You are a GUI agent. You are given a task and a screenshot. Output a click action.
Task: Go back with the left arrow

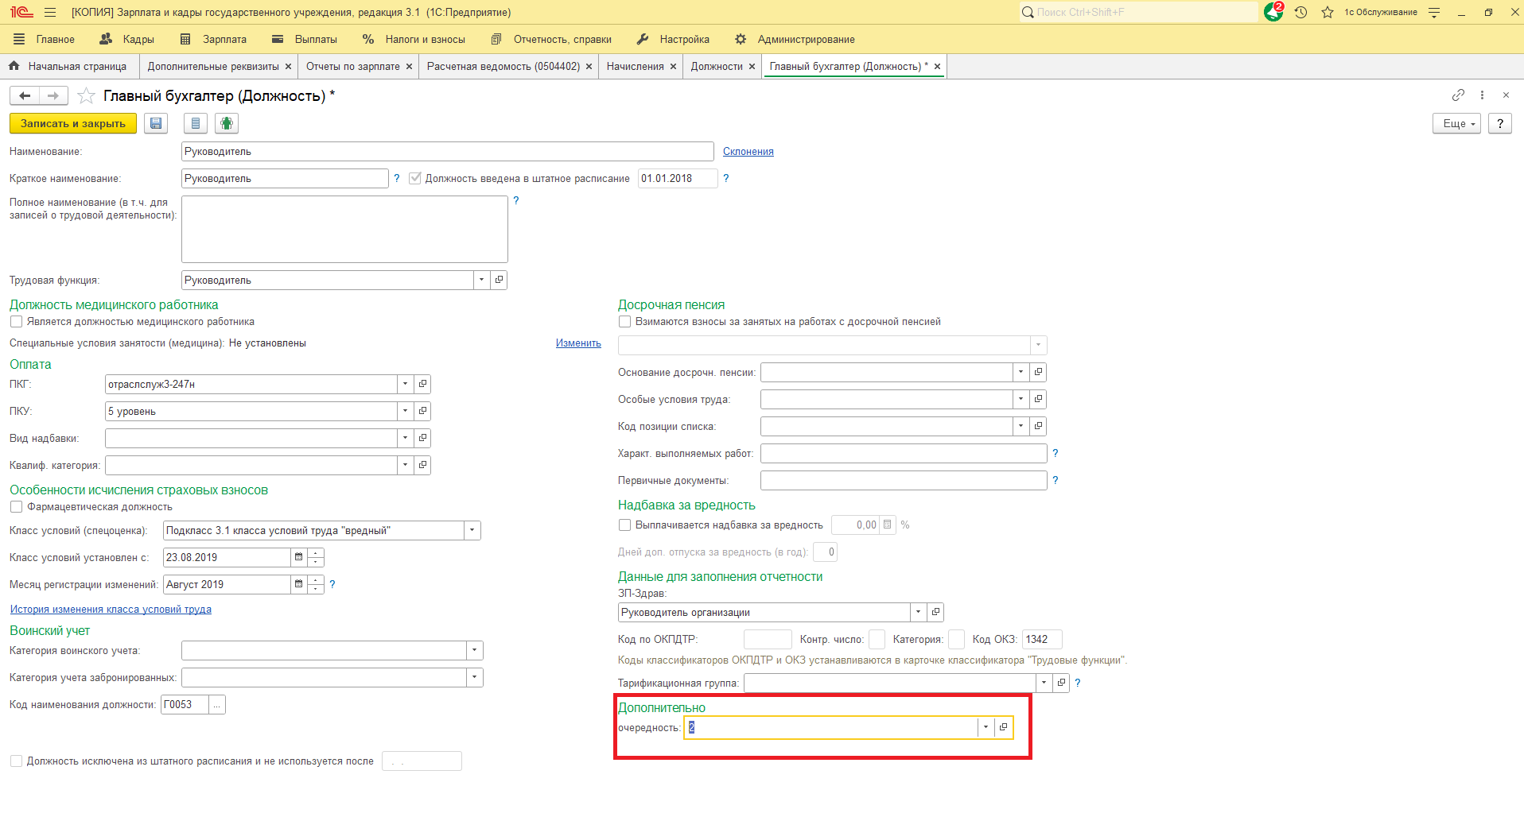coord(25,96)
